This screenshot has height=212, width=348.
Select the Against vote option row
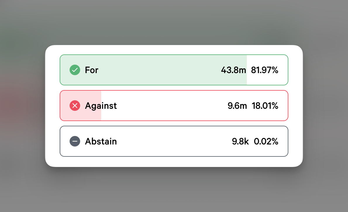(x=174, y=106)
